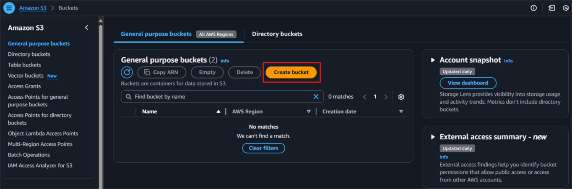Open Access Grants in sidebar
The height and width of the screenshot is (189, 572).
24,86
